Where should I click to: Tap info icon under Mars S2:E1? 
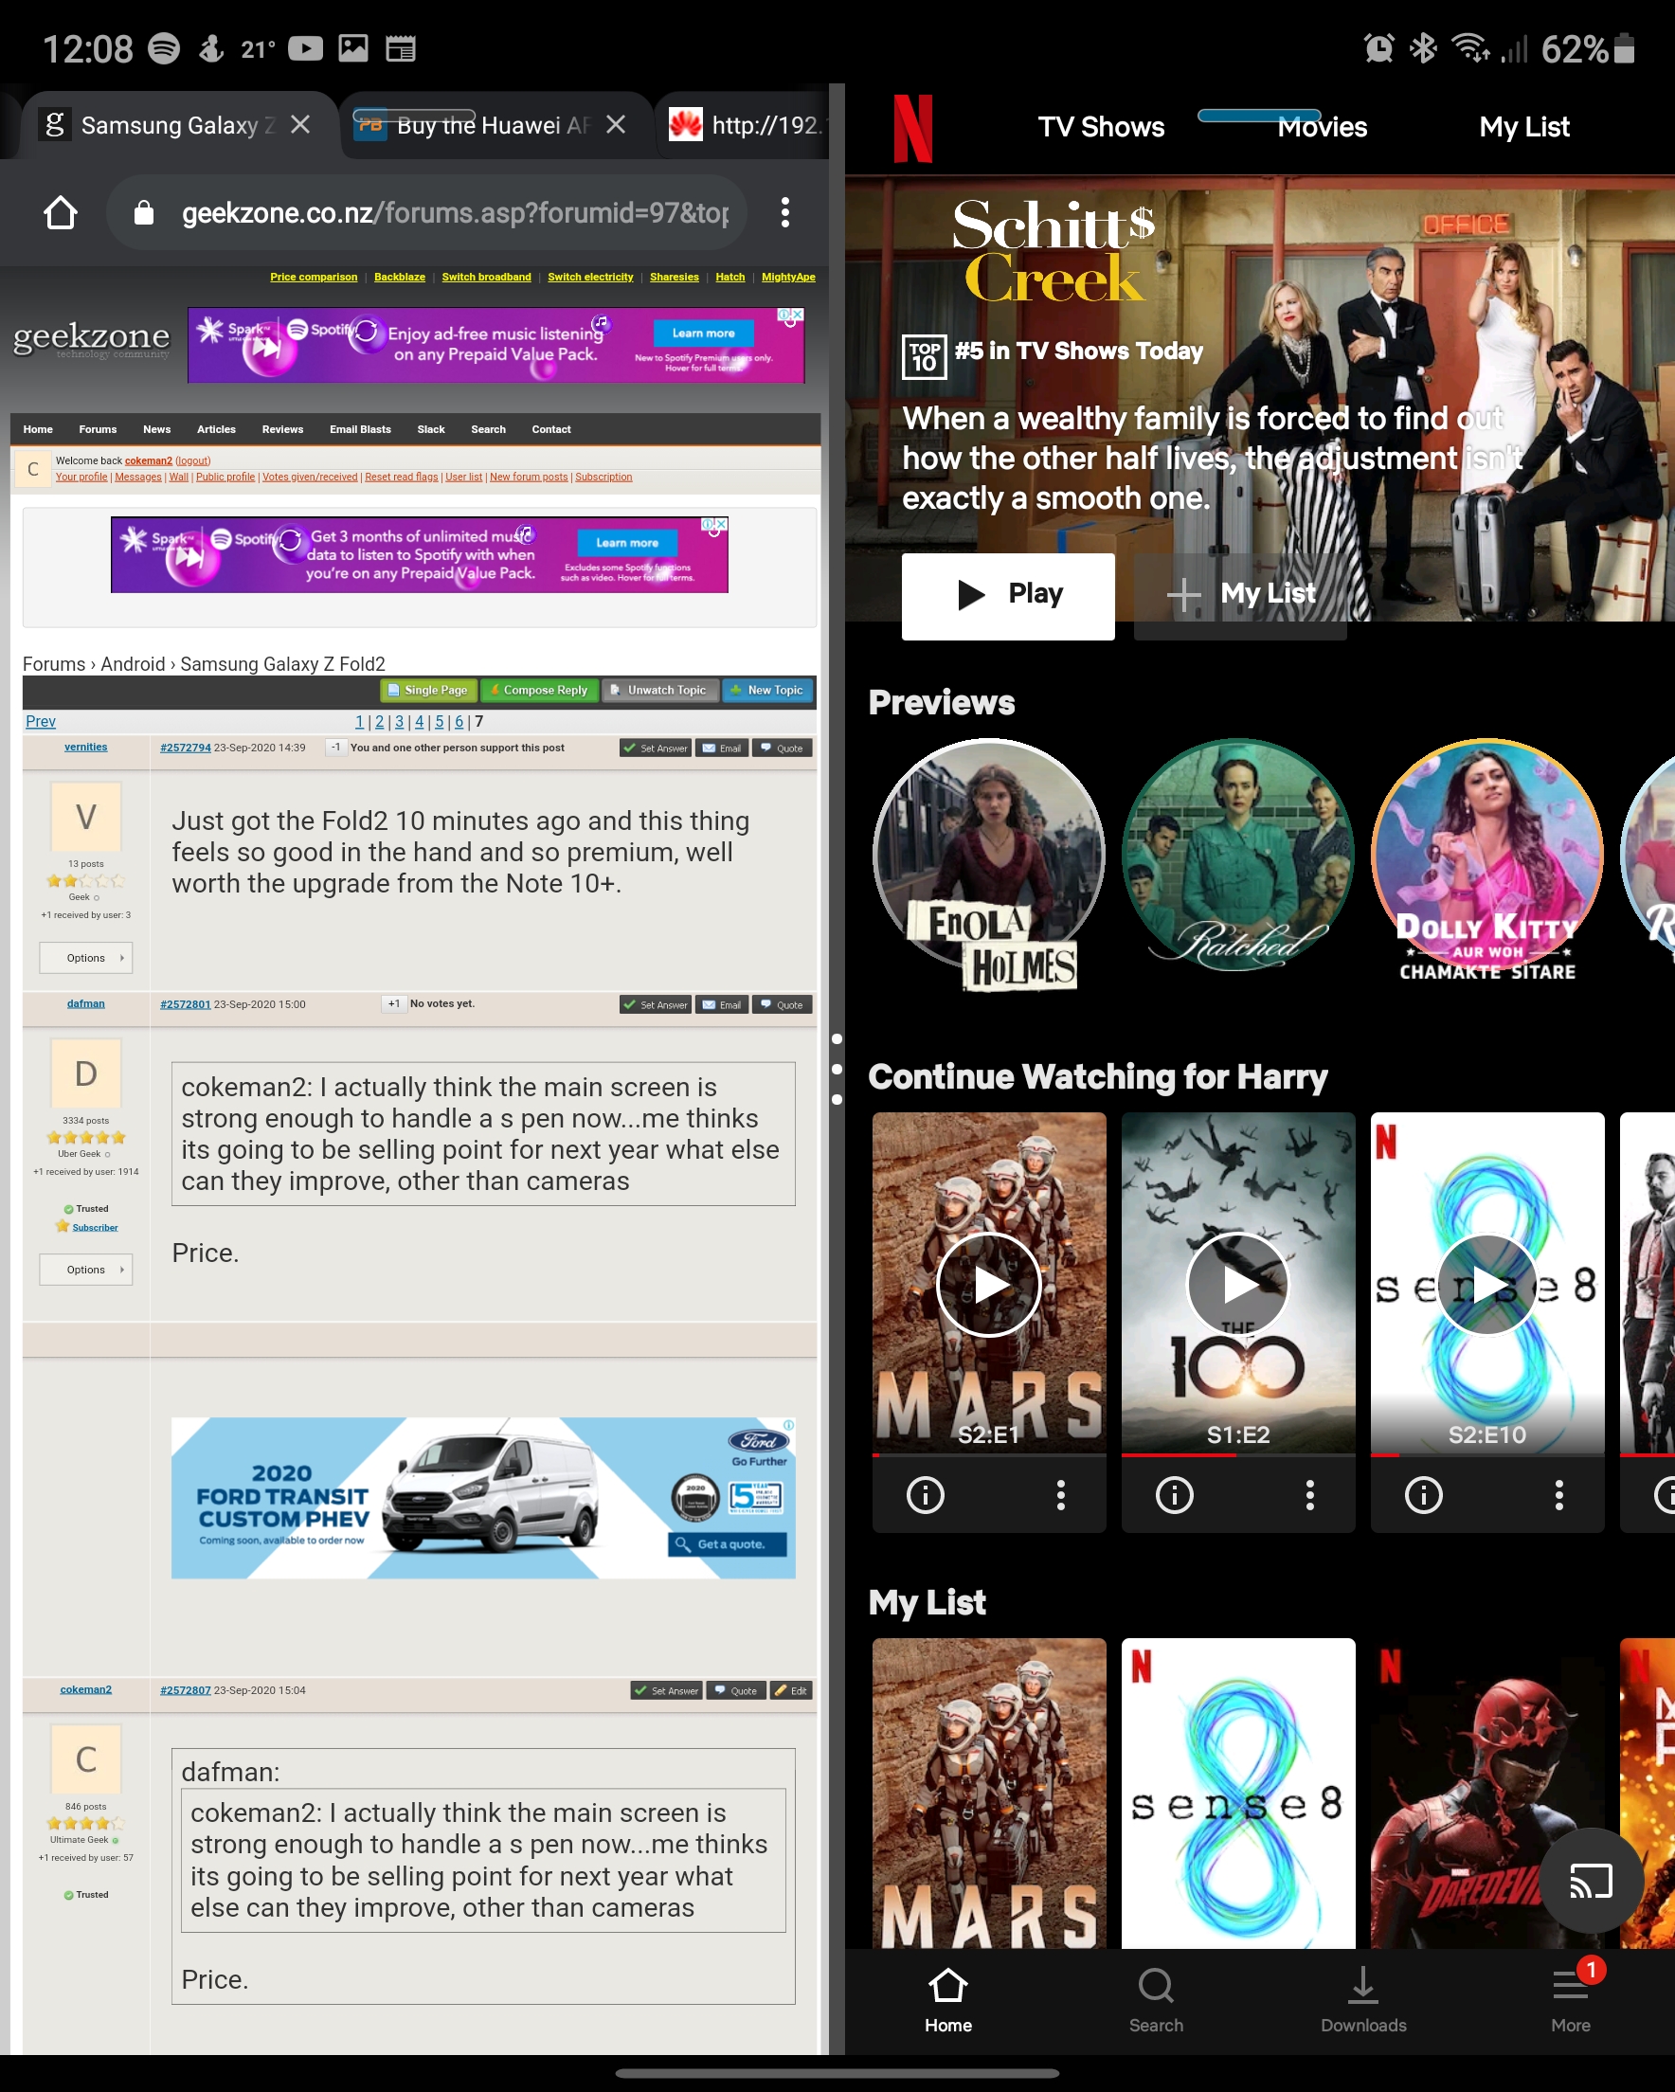pos(925,1495)
